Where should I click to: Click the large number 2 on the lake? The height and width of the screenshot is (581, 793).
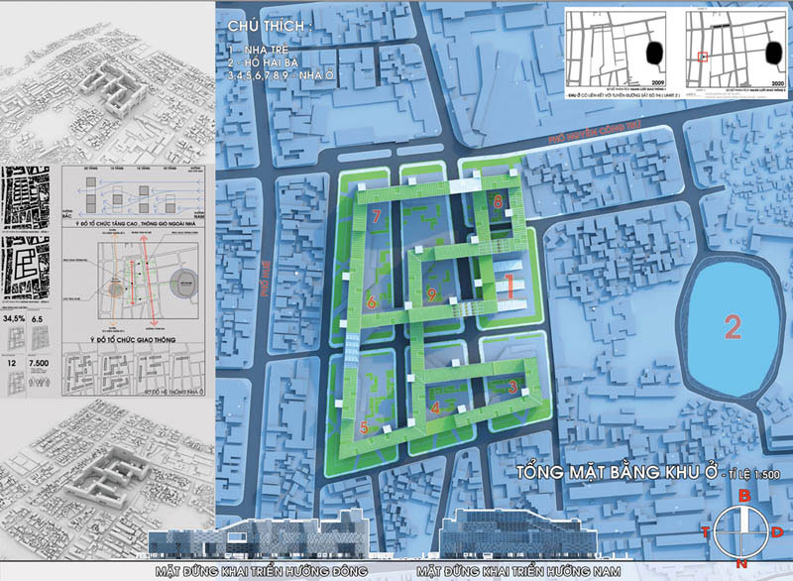[x=733, y=326]
